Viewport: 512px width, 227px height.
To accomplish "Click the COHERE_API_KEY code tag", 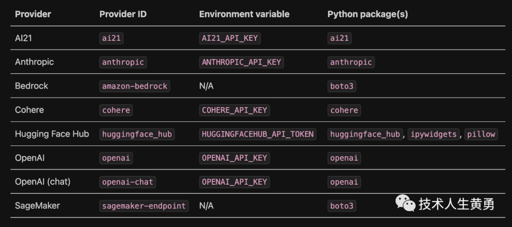I will [235, 110].
